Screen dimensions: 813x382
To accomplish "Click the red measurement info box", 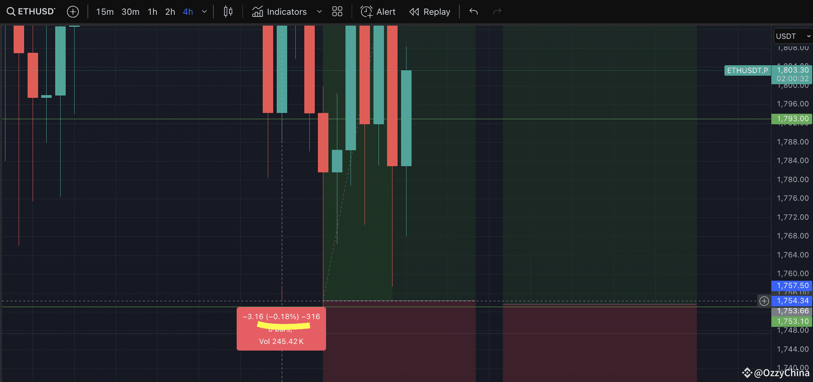I will (x=281, y=329).
